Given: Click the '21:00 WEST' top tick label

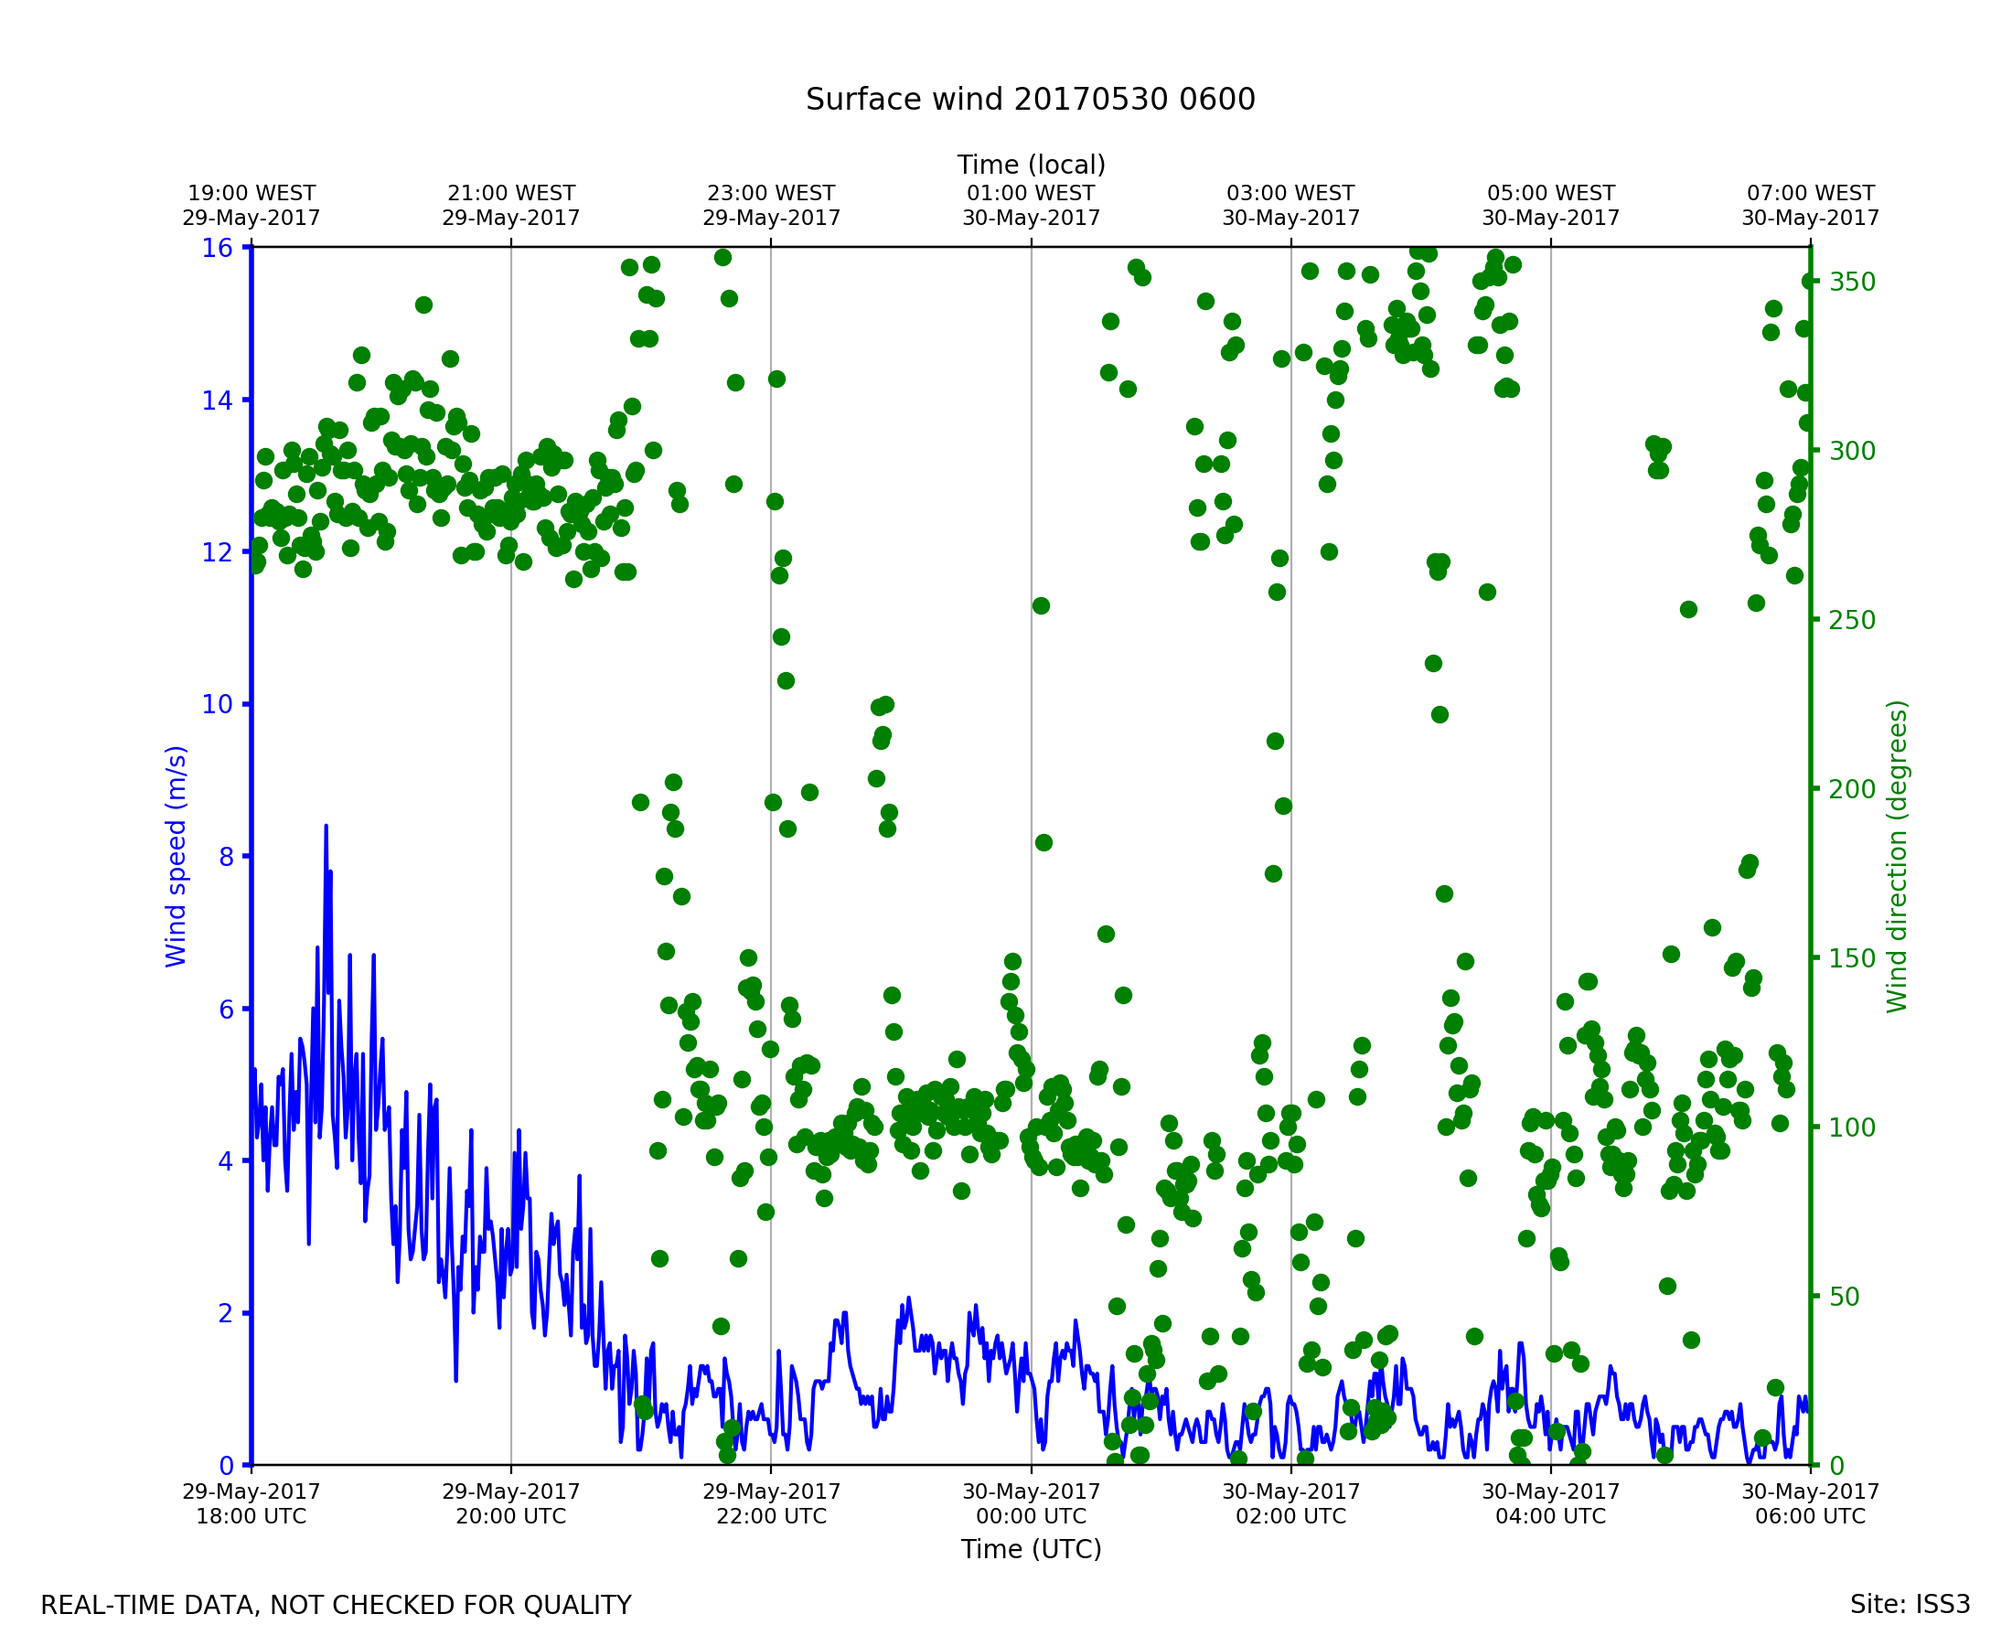Looking at the screenshot, I should [511, 194].
